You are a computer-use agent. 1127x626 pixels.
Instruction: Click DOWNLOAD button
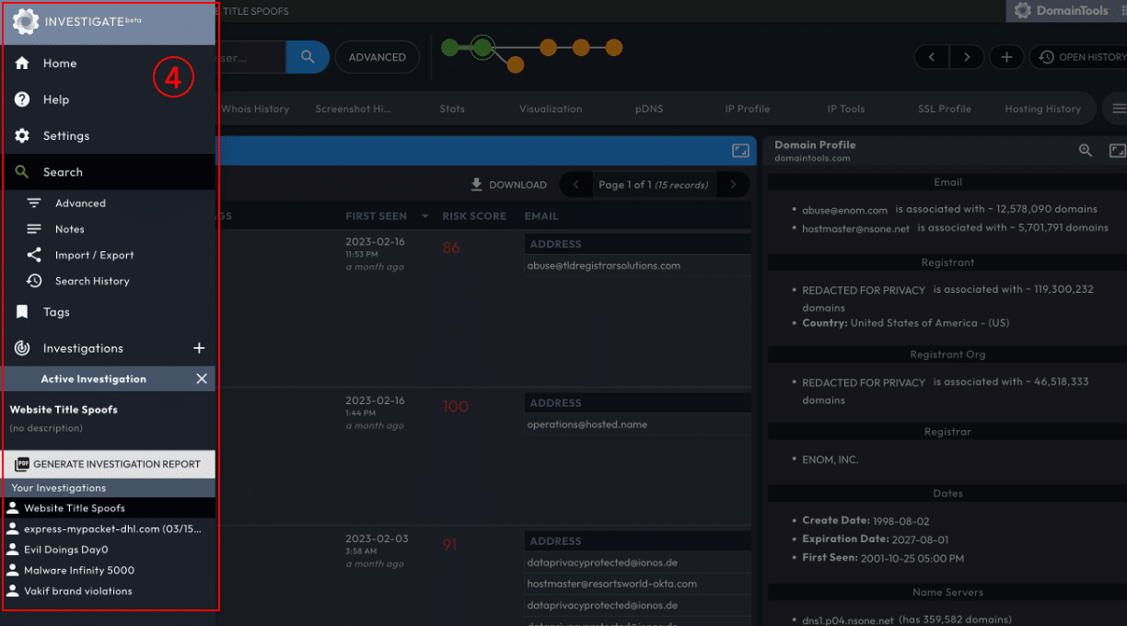508,184
